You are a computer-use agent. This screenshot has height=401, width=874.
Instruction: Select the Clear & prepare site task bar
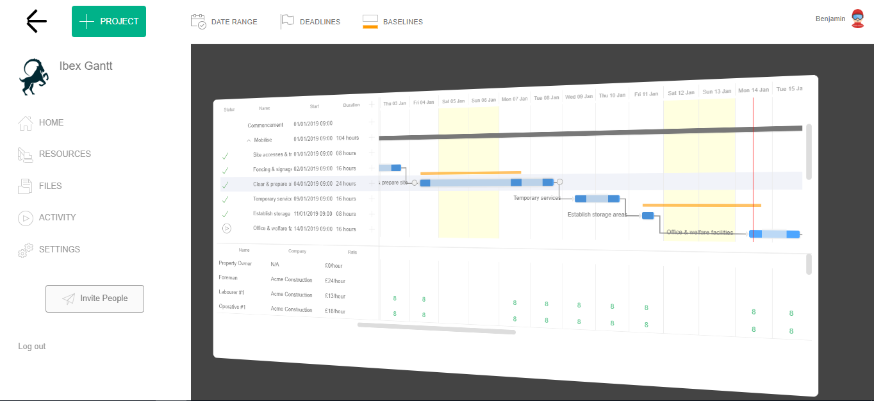(486, 183)
